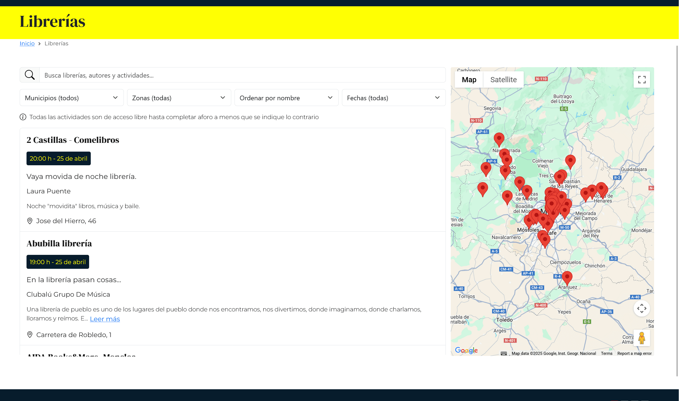
Task: Click the 20:00 h - 25 de abril badge
Action: click(x=58, y=158)
